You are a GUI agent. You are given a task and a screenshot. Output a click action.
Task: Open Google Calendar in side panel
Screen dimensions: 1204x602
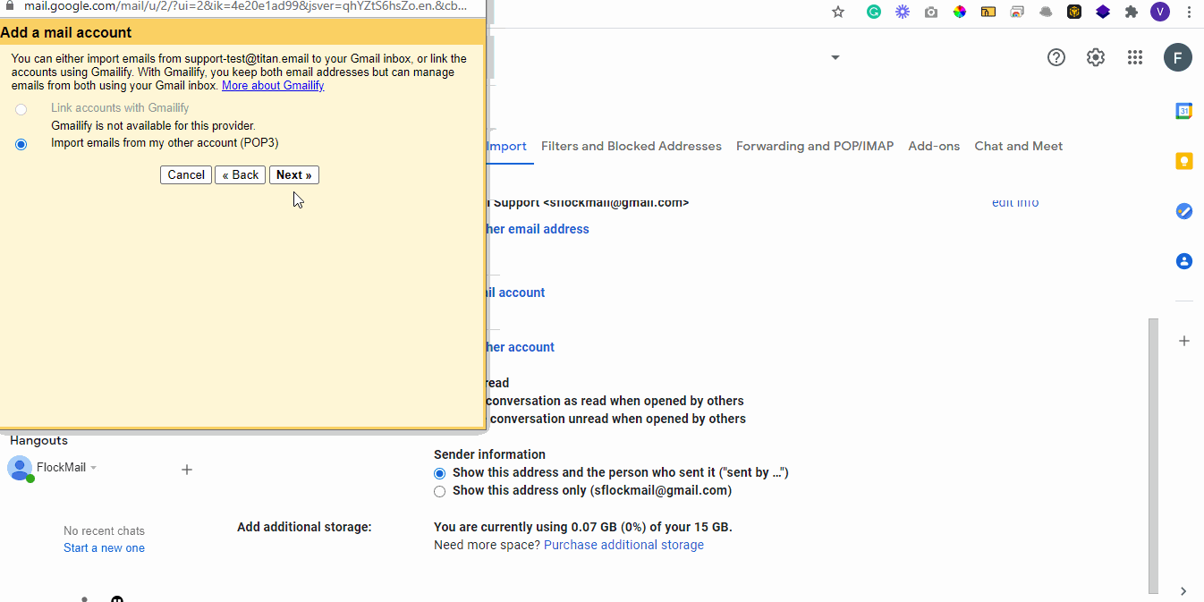pos(1184,111)
